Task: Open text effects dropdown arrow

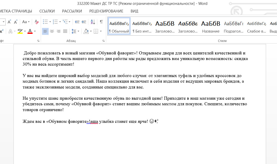Action: tap(15, 31)
